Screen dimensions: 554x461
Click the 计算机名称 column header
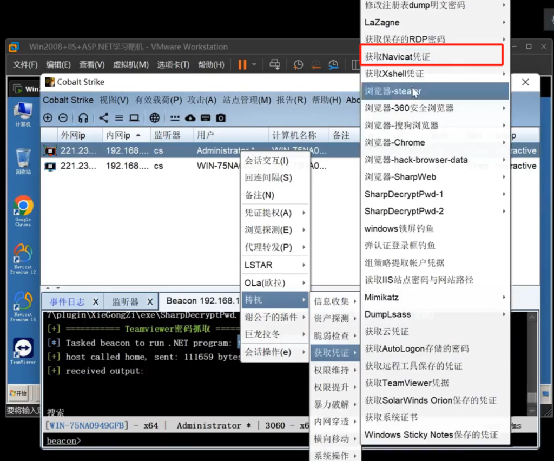coord(299,135)
